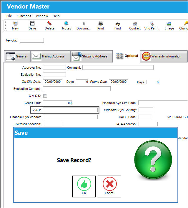188x208 pixels.
Task: Toggle the C.A.S.S. checkbox
Action: [x=45, y=96]
